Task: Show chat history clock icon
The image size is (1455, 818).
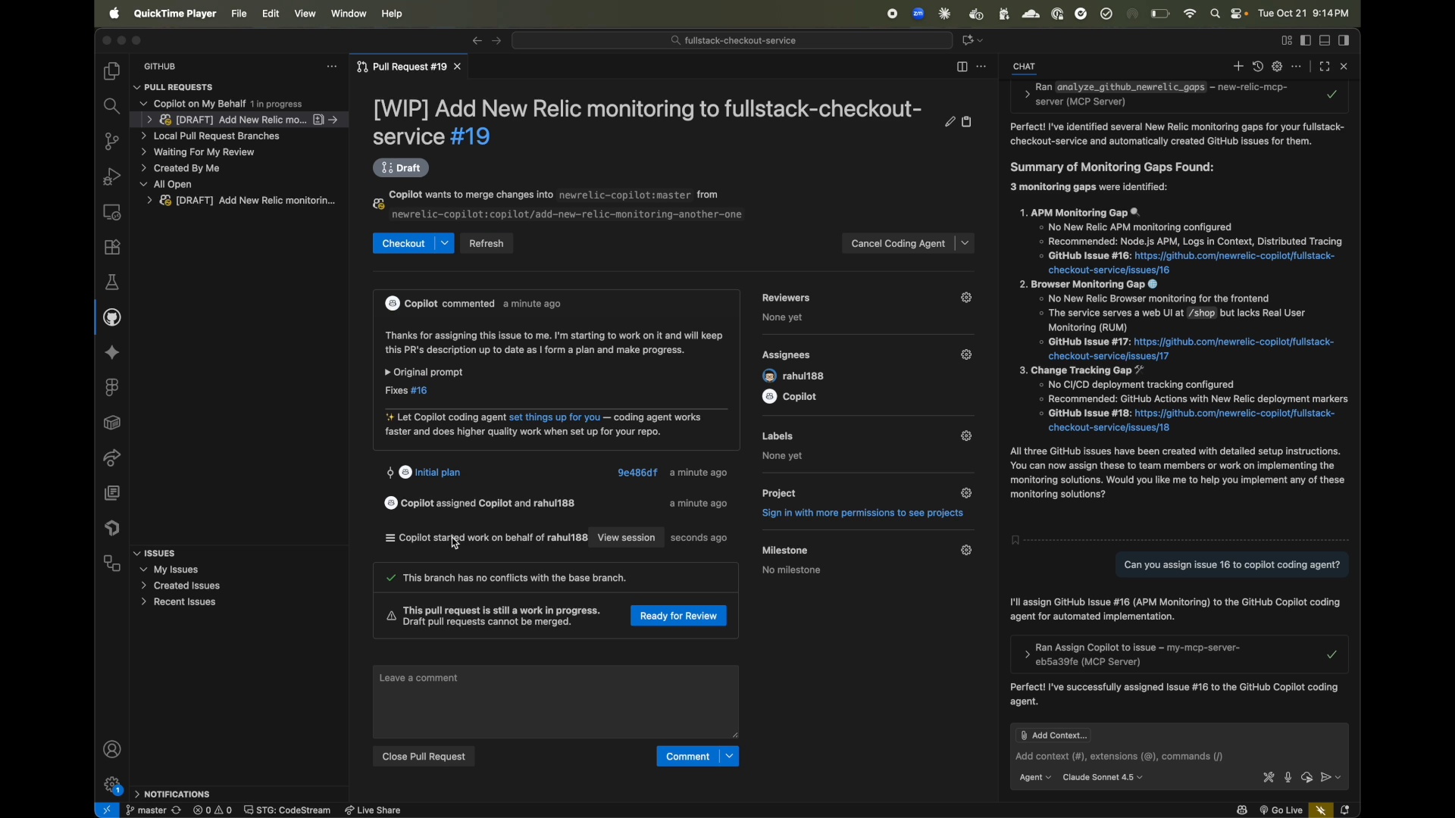Action: [x=1258, y=67]
